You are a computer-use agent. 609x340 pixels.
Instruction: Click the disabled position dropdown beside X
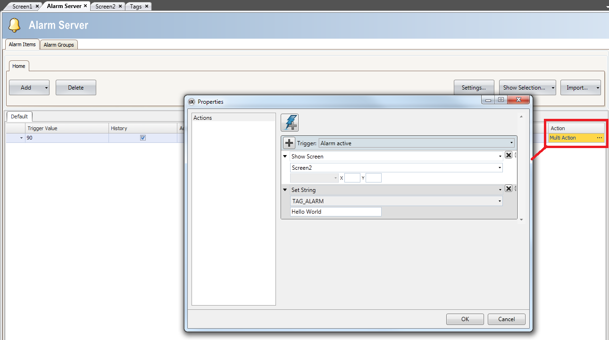click(314, 178)
